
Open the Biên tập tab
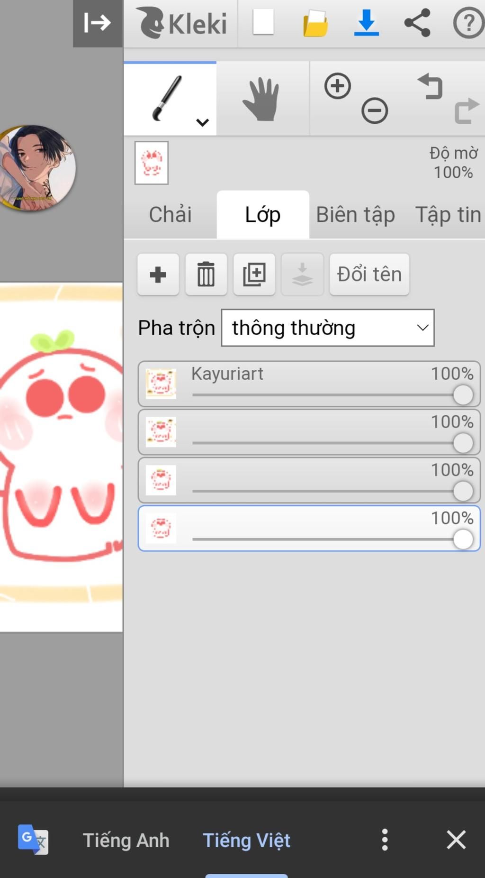click(355, 215)
